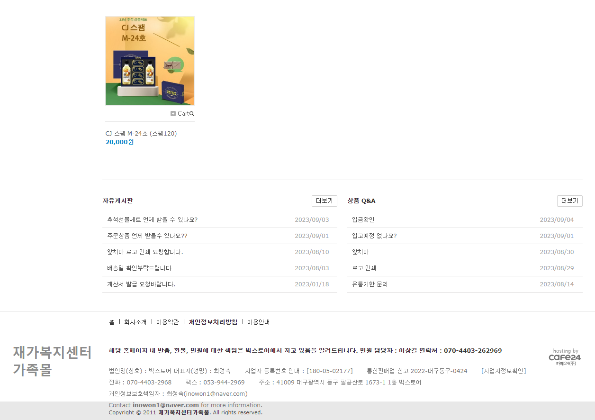595x420 pixels.
Task: Click the date 2023/08/30 in 상품 Q&A
Action: [x=557, y=252]
